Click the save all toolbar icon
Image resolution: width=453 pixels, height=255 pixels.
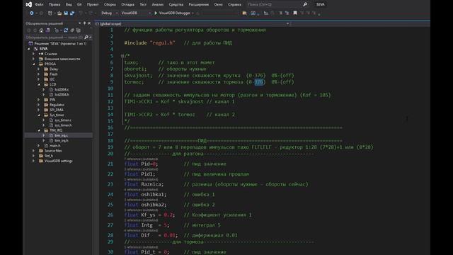click(72, 13)
